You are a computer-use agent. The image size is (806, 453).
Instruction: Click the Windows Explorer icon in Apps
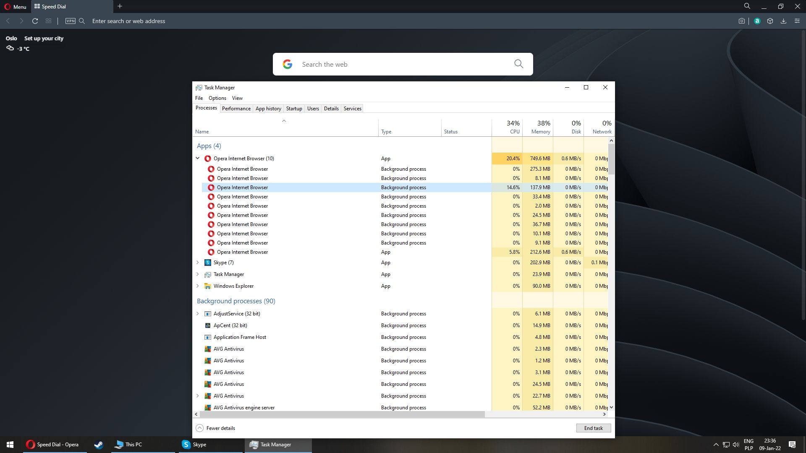(x=208, y=286)
